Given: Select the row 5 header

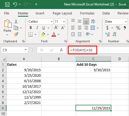Looking at the screenshot, I should (3, 86).
